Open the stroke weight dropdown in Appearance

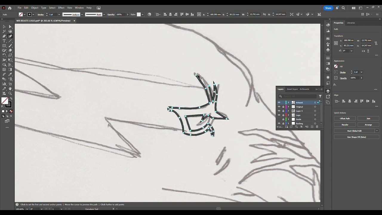361,72
